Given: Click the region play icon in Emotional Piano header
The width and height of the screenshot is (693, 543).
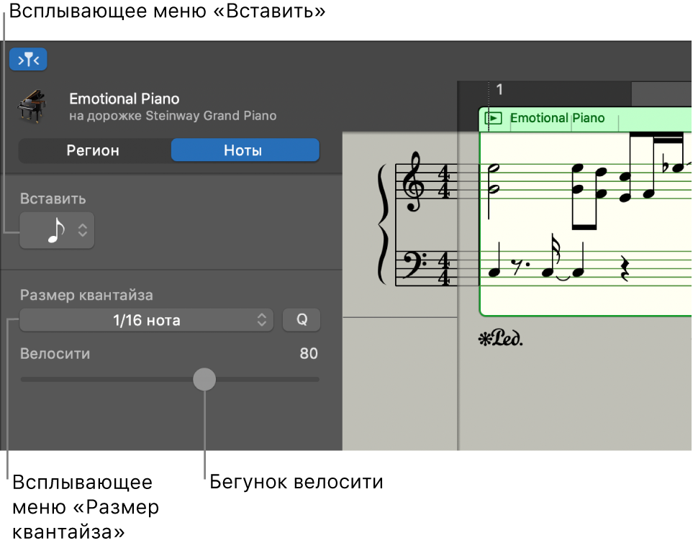Looking at the screenshot, I should (493, 119).
